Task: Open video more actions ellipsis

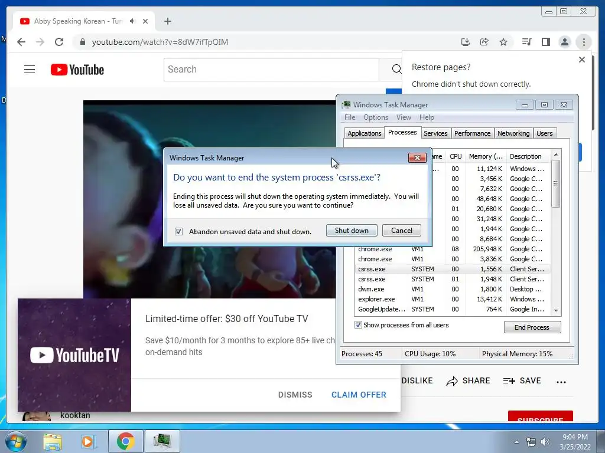Action: tap(561, 382)
